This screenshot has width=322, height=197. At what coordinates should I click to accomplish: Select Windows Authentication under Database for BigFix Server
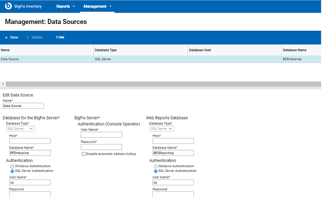point(12,166)
